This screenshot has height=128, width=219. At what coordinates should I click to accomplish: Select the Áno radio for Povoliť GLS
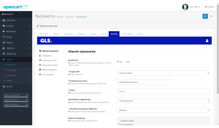tap(118, 62)
